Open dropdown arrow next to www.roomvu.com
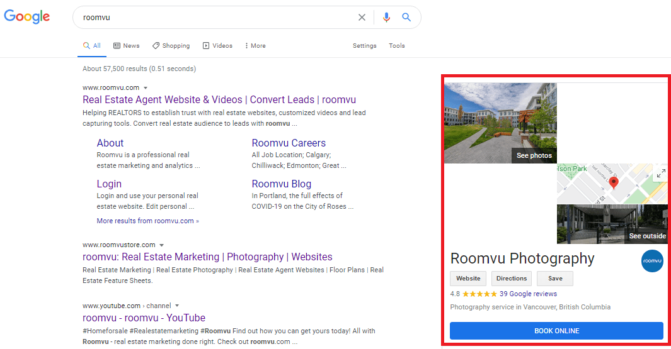This screenshot has width=671, height=349. click(x=146, y=88)
